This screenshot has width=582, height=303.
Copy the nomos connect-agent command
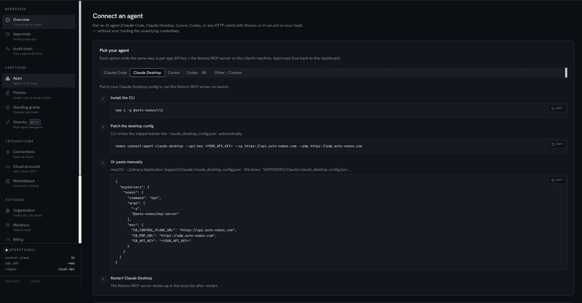pos(557,144)
